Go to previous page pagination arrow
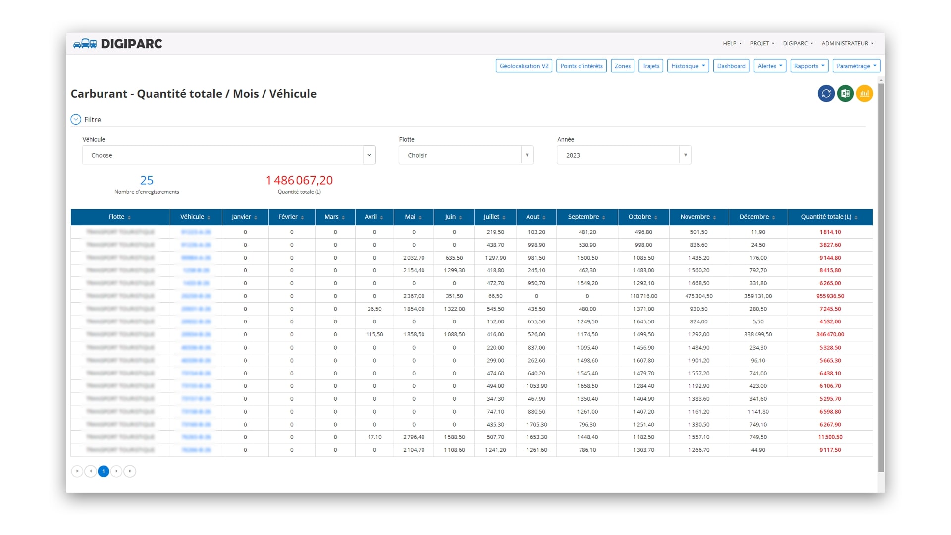The width and height of the screenshot is (951, 535). pos(90,471)
